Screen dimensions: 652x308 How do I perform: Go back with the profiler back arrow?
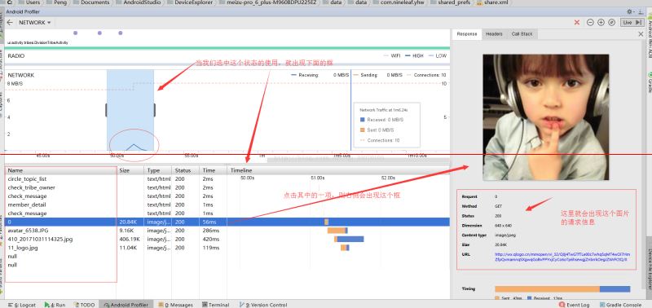10,23
